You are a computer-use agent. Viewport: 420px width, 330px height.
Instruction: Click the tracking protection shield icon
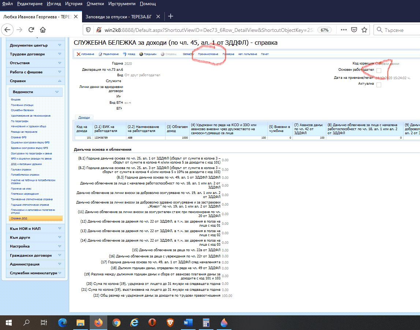[x=88, y=30]
